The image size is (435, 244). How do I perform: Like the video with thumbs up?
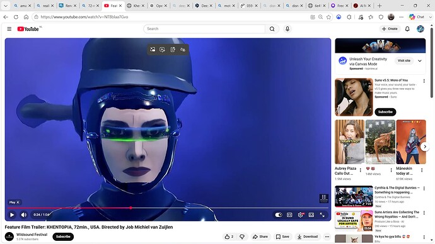(229, 236)
